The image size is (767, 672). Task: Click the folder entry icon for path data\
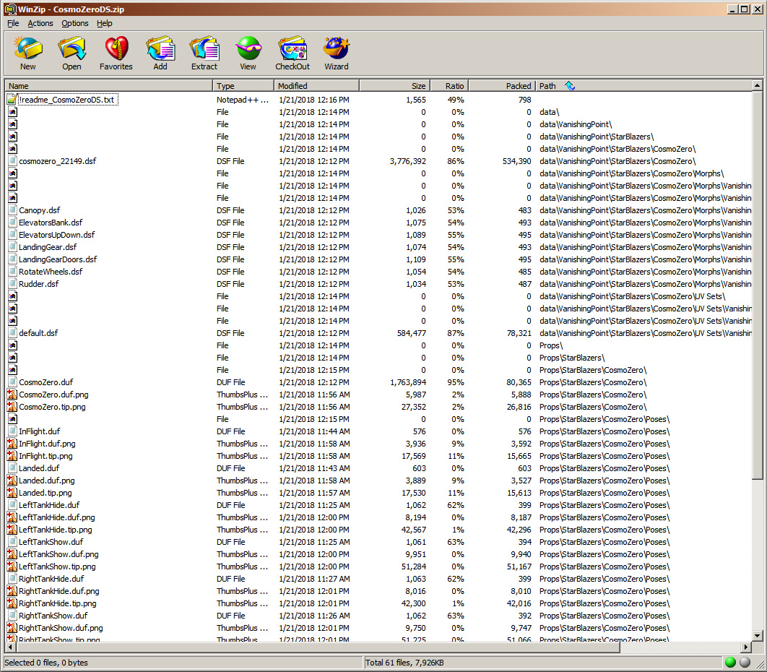pos(13,112)
